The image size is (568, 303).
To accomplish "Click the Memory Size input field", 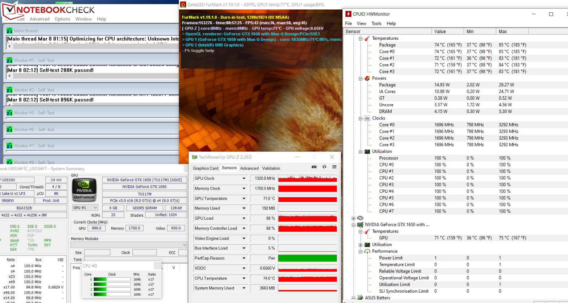I will coord(97,252).
